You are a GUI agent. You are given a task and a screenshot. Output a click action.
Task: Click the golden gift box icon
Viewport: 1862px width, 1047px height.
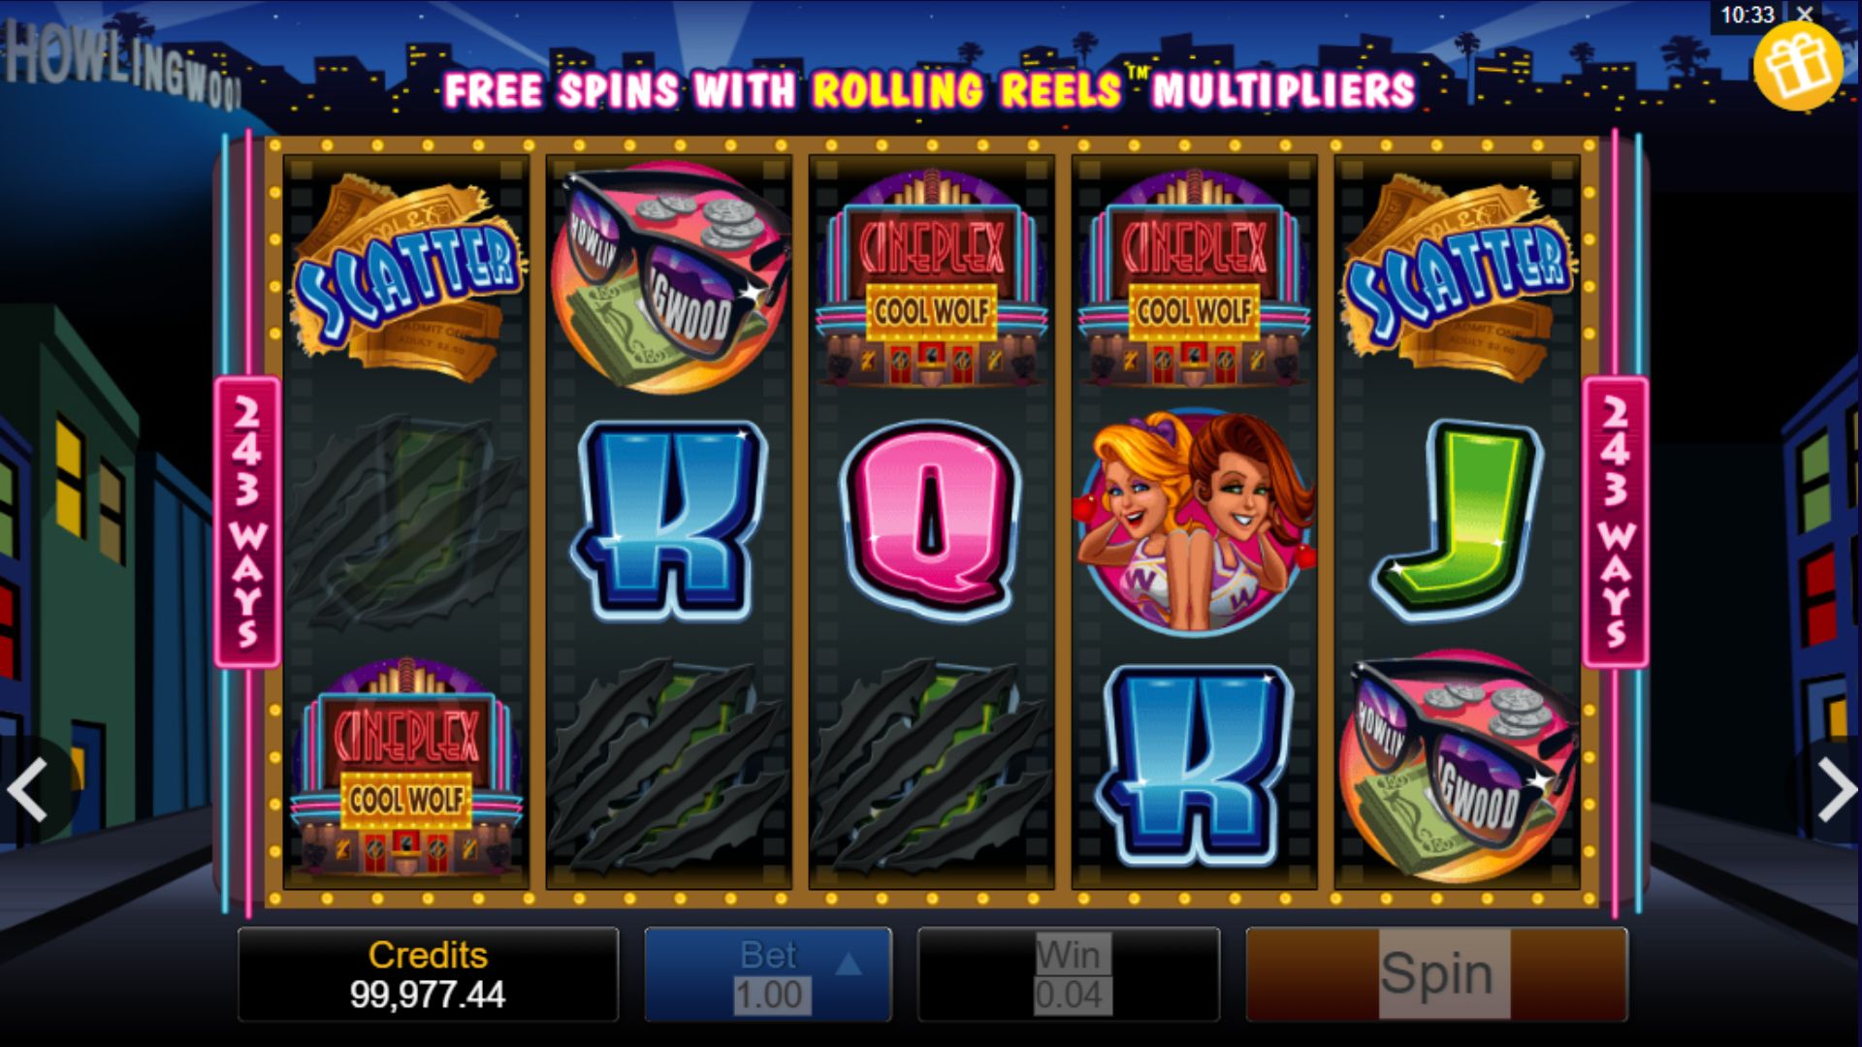pyautogui.click(x=1797, y=66)
